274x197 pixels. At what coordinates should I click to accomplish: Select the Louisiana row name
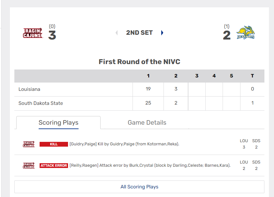29,89
